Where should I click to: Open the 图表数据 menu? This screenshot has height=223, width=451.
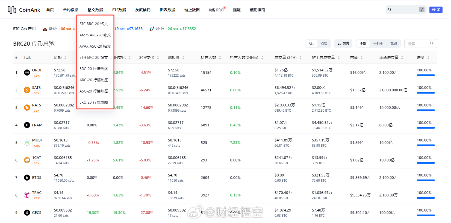167,10
